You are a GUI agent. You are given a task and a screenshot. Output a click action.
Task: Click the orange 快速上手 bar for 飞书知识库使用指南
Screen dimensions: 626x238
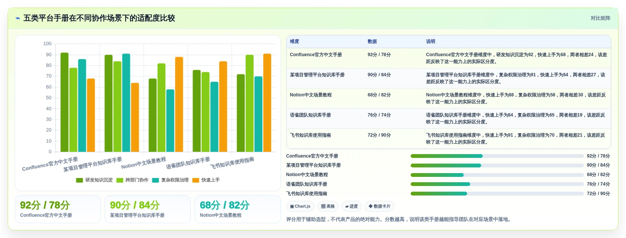tap(267, 103)
